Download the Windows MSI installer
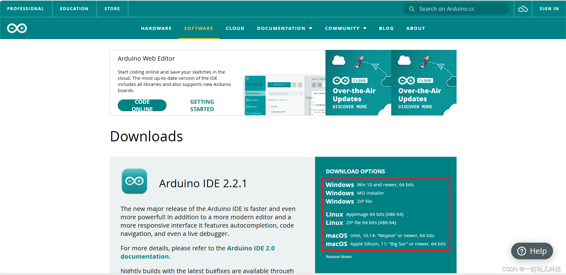This screenshot has width=566, height=275. tap(355, 193)
